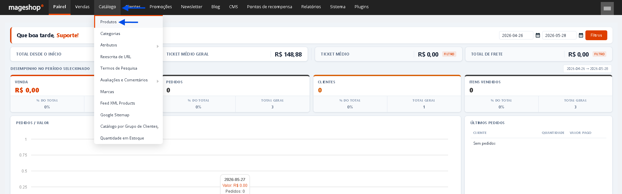Click end date field 2026-05-28

tap(559, 35)
